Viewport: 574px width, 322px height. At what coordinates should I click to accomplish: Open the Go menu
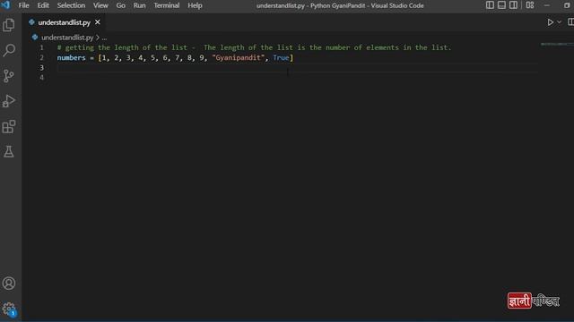tap(120, 5)
